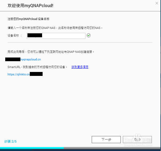
Task: Click the 设备名称 field label
Action: [15, 36]
